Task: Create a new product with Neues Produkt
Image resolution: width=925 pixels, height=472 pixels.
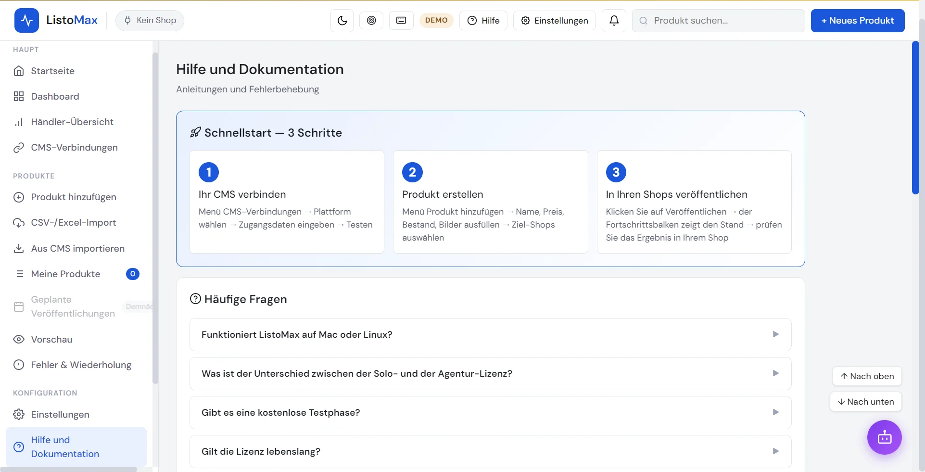Action: [857, 20]
